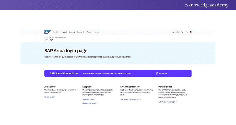Click the Ariba Buyer heading
This screenshot has width=236, height=125.
click(x=50, y=87)
